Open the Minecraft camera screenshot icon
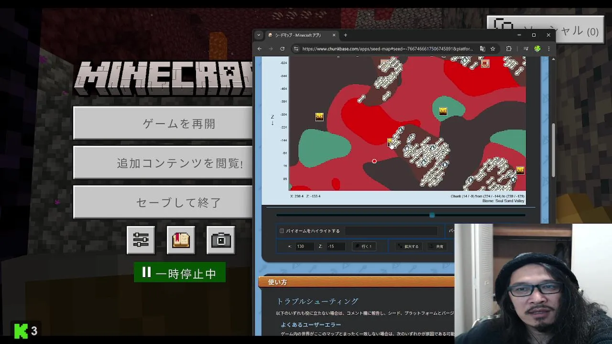The image size is (612, 344). [221, 240]
